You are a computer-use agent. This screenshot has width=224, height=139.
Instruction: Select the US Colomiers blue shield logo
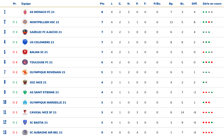click(x=25, y=42)
